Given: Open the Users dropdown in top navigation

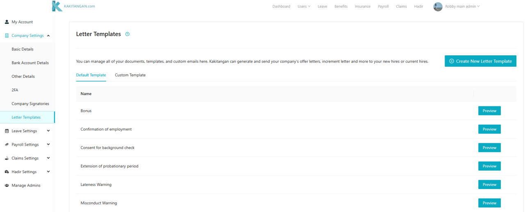Looking at the screenshot, I should point(304,7).
